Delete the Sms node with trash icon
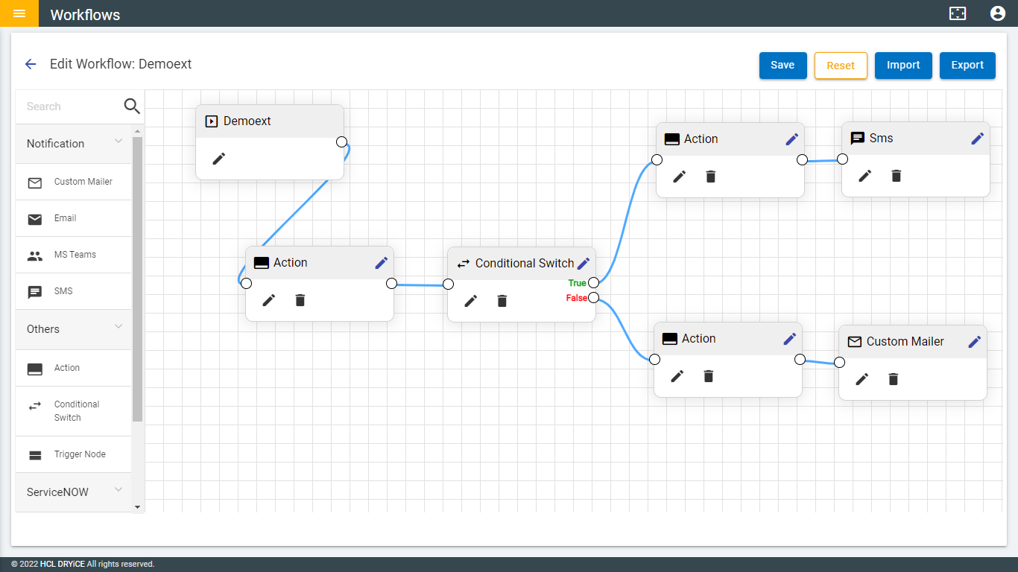 pos(897,176)
